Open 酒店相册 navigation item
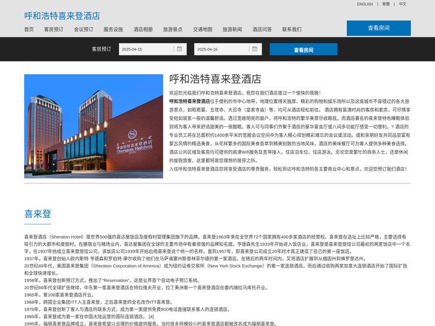 coord(143,30)
